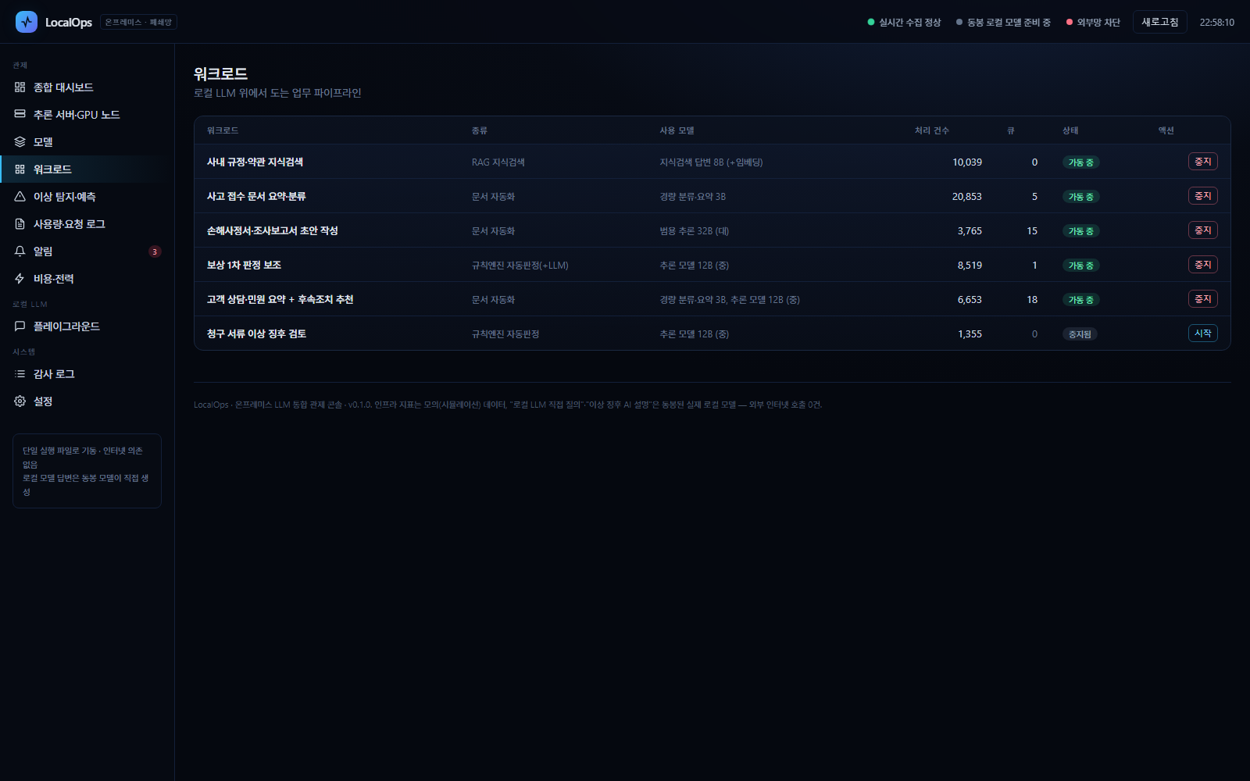
Task: Select the 추론 서버·GPU 노드 server icon
Action: click(x=20, y=115)
